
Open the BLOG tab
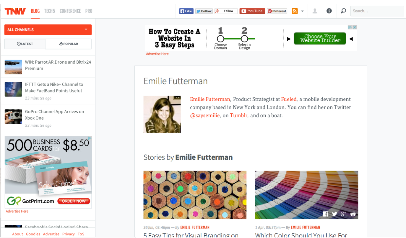point(35,11)
